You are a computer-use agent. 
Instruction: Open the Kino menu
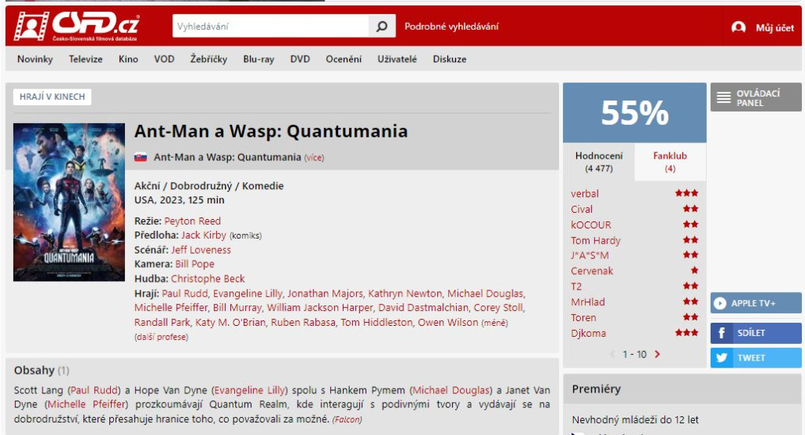[128, 59]
